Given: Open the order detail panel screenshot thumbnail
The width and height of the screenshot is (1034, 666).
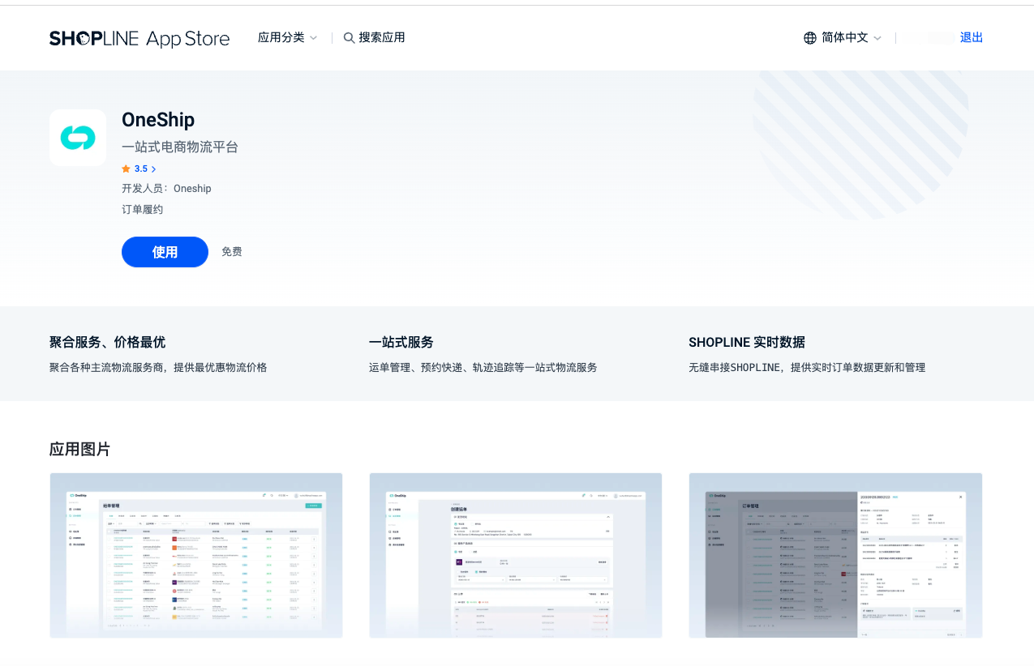Looking at the screenshot, I should [835, 556].
